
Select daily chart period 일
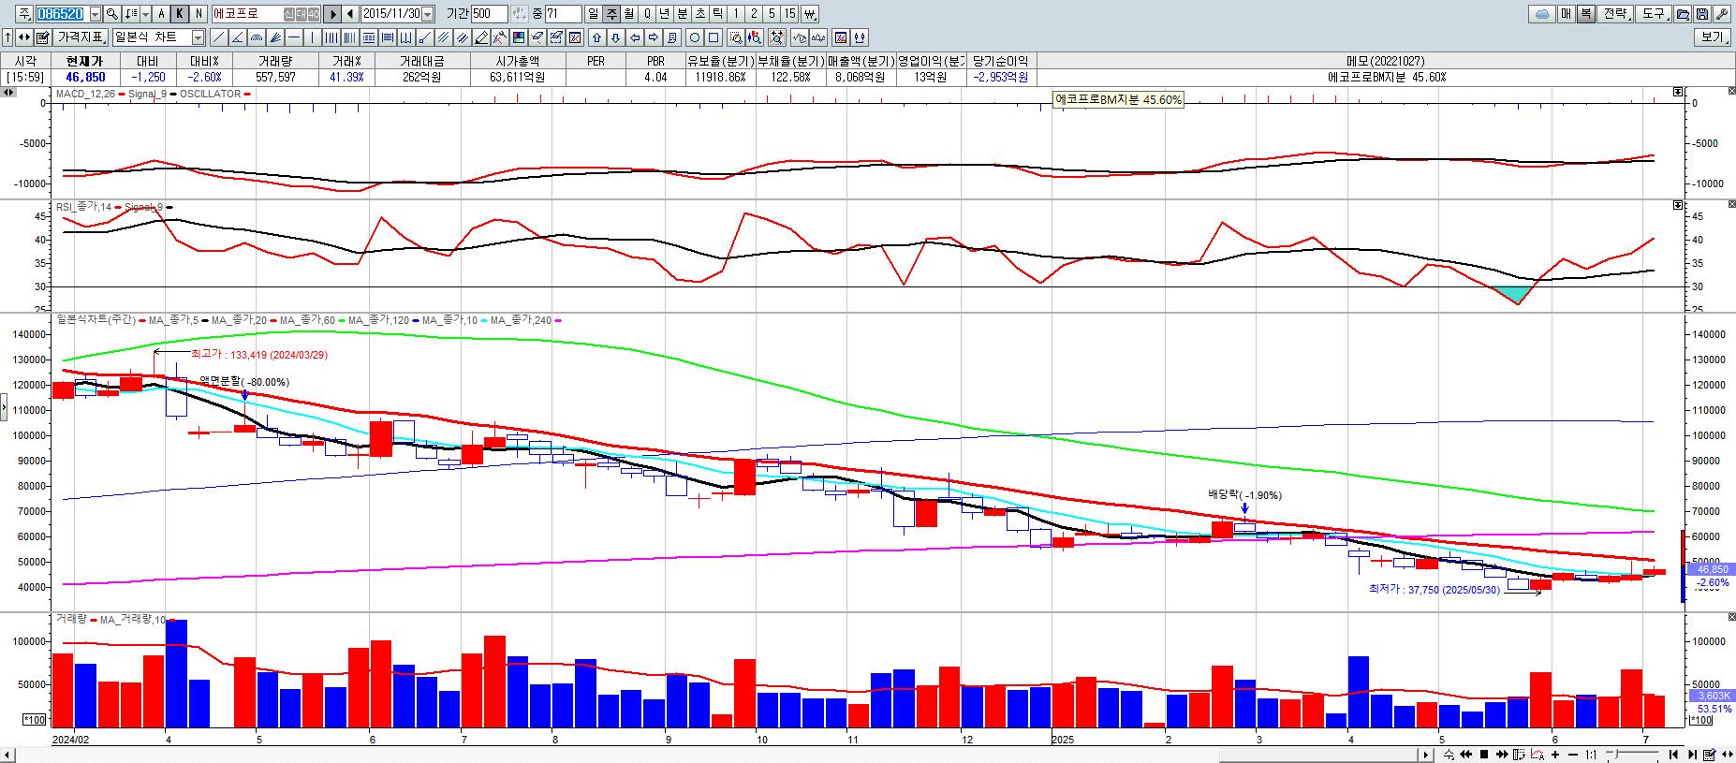594,14
